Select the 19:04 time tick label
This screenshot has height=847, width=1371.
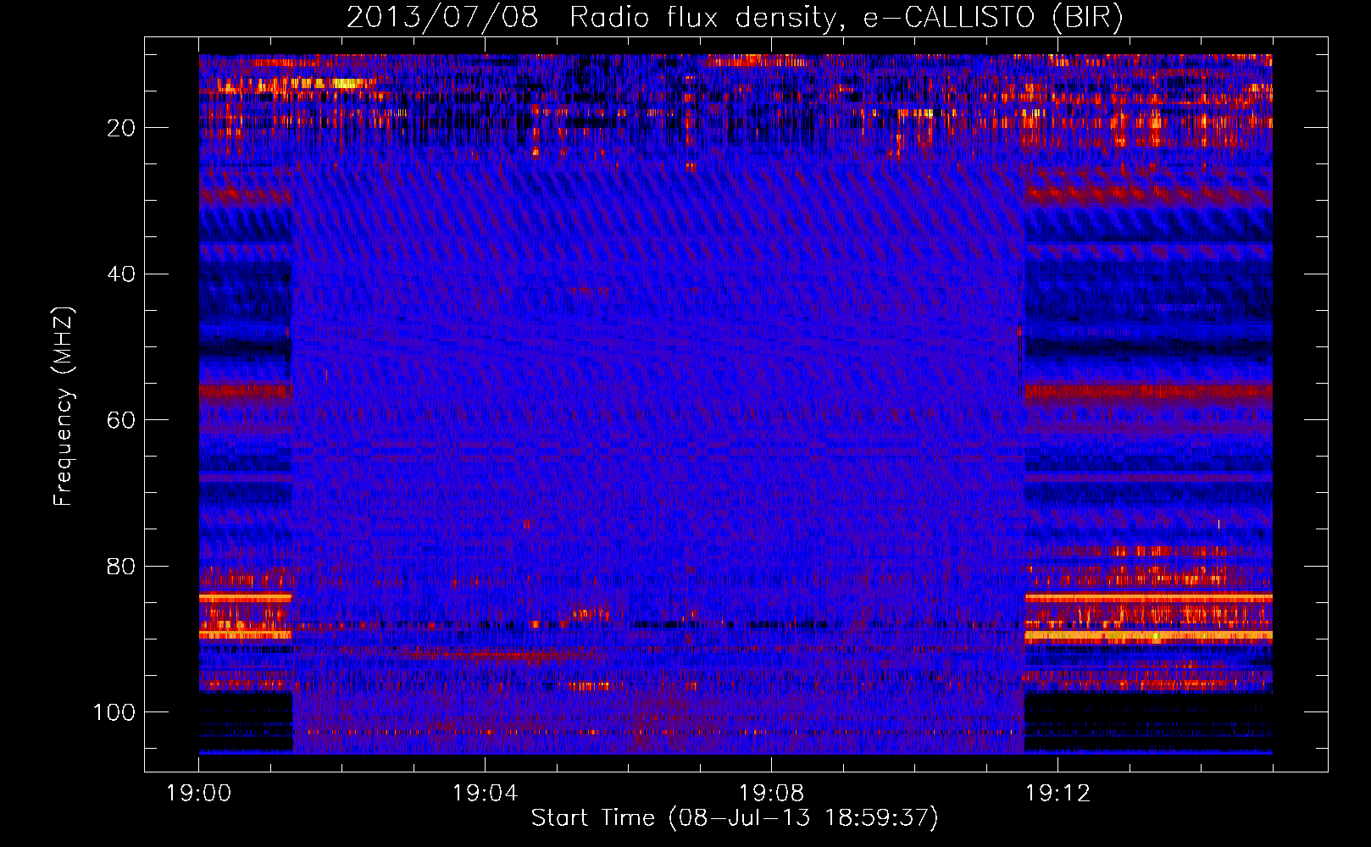coord(485,794)
